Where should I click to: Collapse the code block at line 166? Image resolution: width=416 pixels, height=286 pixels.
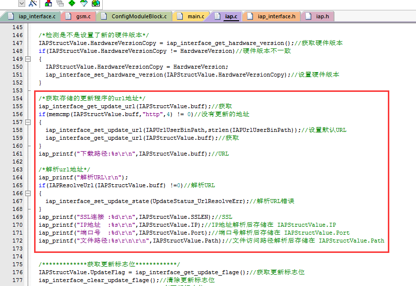point(28,194)
